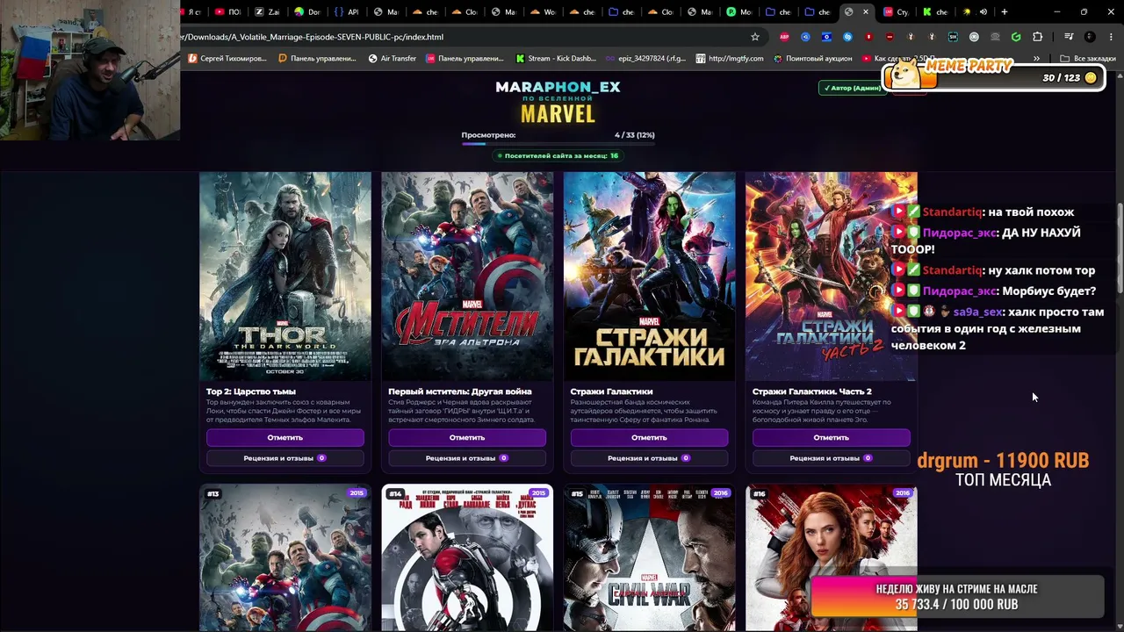Open the Black Widow poster #16
Screen dimensions: 1124x632
[831, 558]
